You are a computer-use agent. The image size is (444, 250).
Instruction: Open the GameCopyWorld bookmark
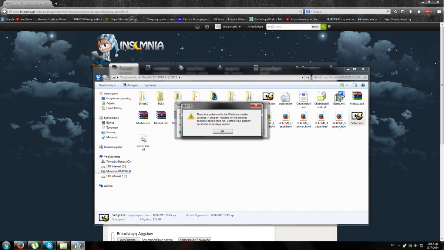(266, 19)
